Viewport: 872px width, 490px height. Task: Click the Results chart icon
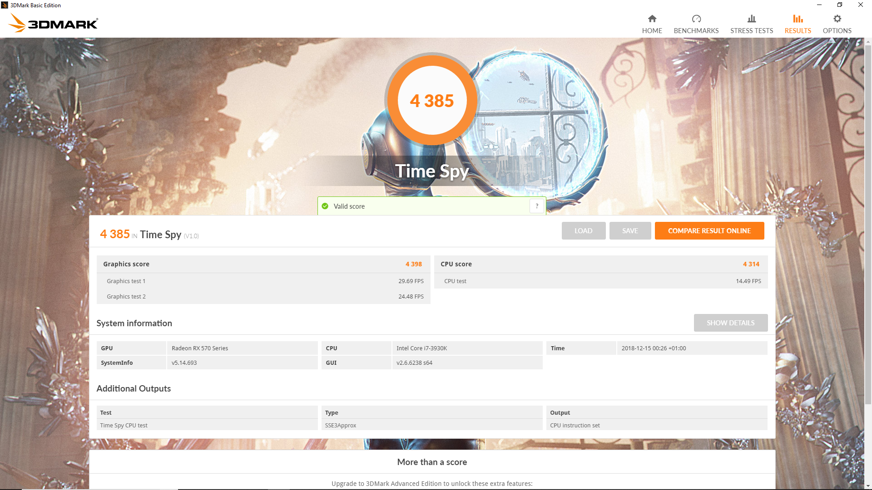point(797,19)
